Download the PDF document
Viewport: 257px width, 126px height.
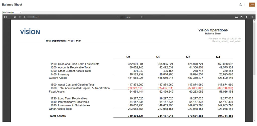(241, 17)
